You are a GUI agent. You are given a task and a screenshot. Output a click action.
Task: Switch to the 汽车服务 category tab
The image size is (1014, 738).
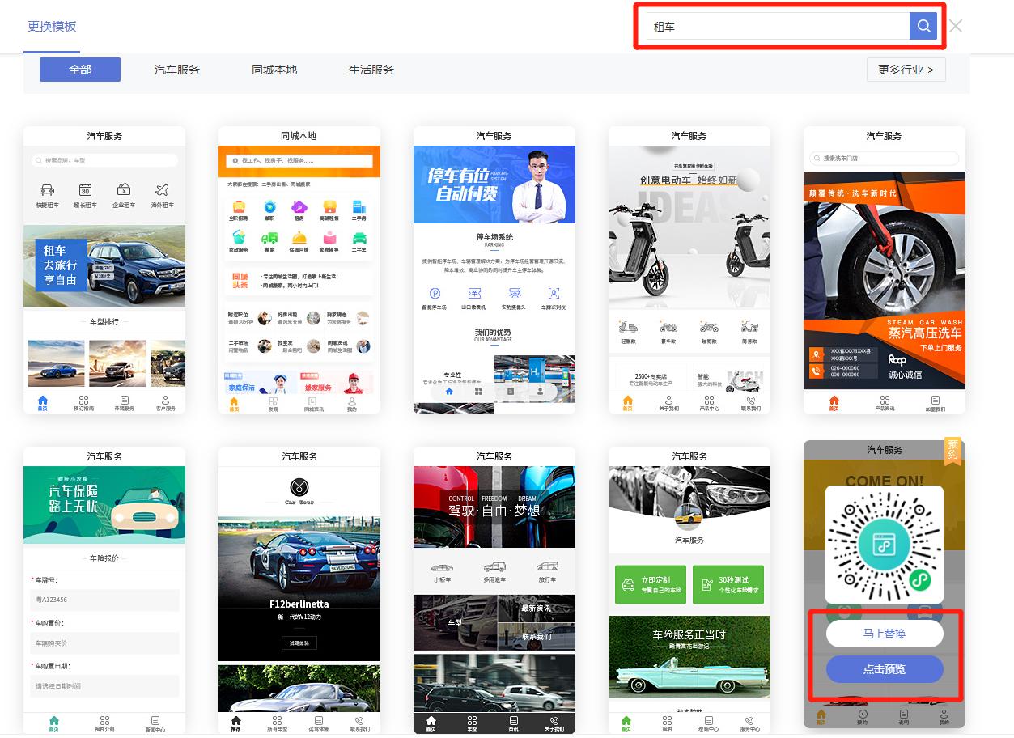(x=177, y=70)
